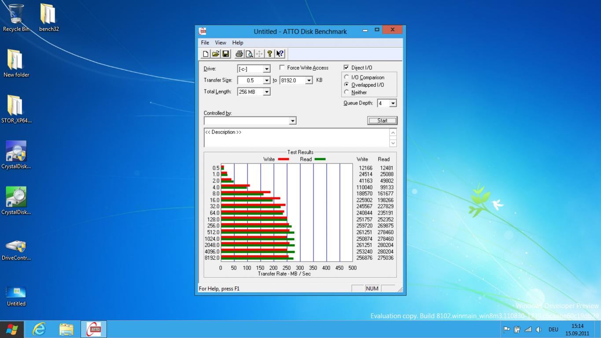
Task: Click the red Write legend swatch
Action: click(284, 159)
